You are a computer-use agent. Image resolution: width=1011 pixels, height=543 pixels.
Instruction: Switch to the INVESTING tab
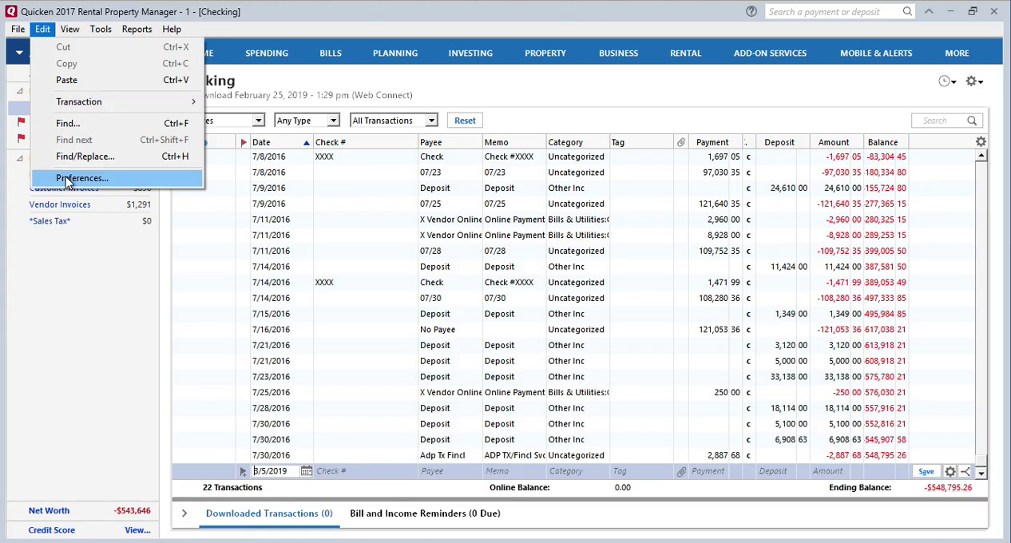pos(470,53)
